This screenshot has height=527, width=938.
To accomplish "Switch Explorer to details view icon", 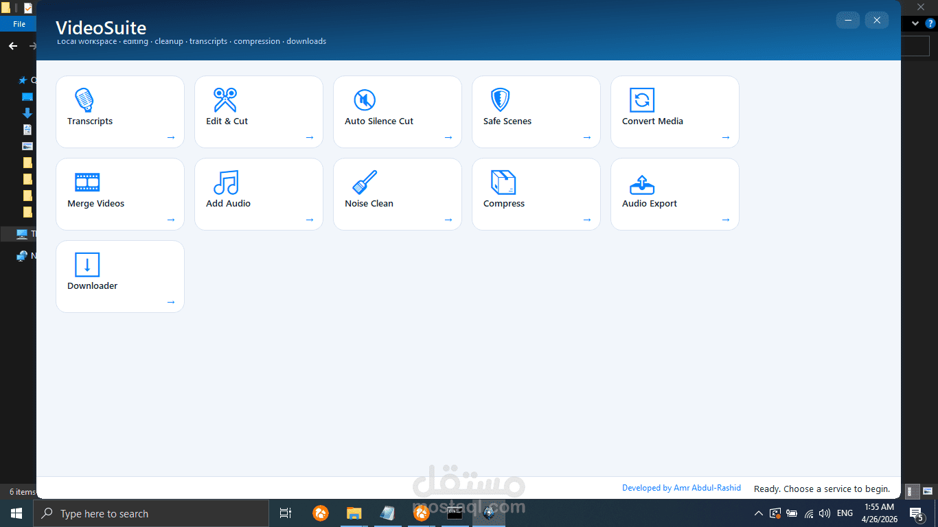I will tap(912, 491).
